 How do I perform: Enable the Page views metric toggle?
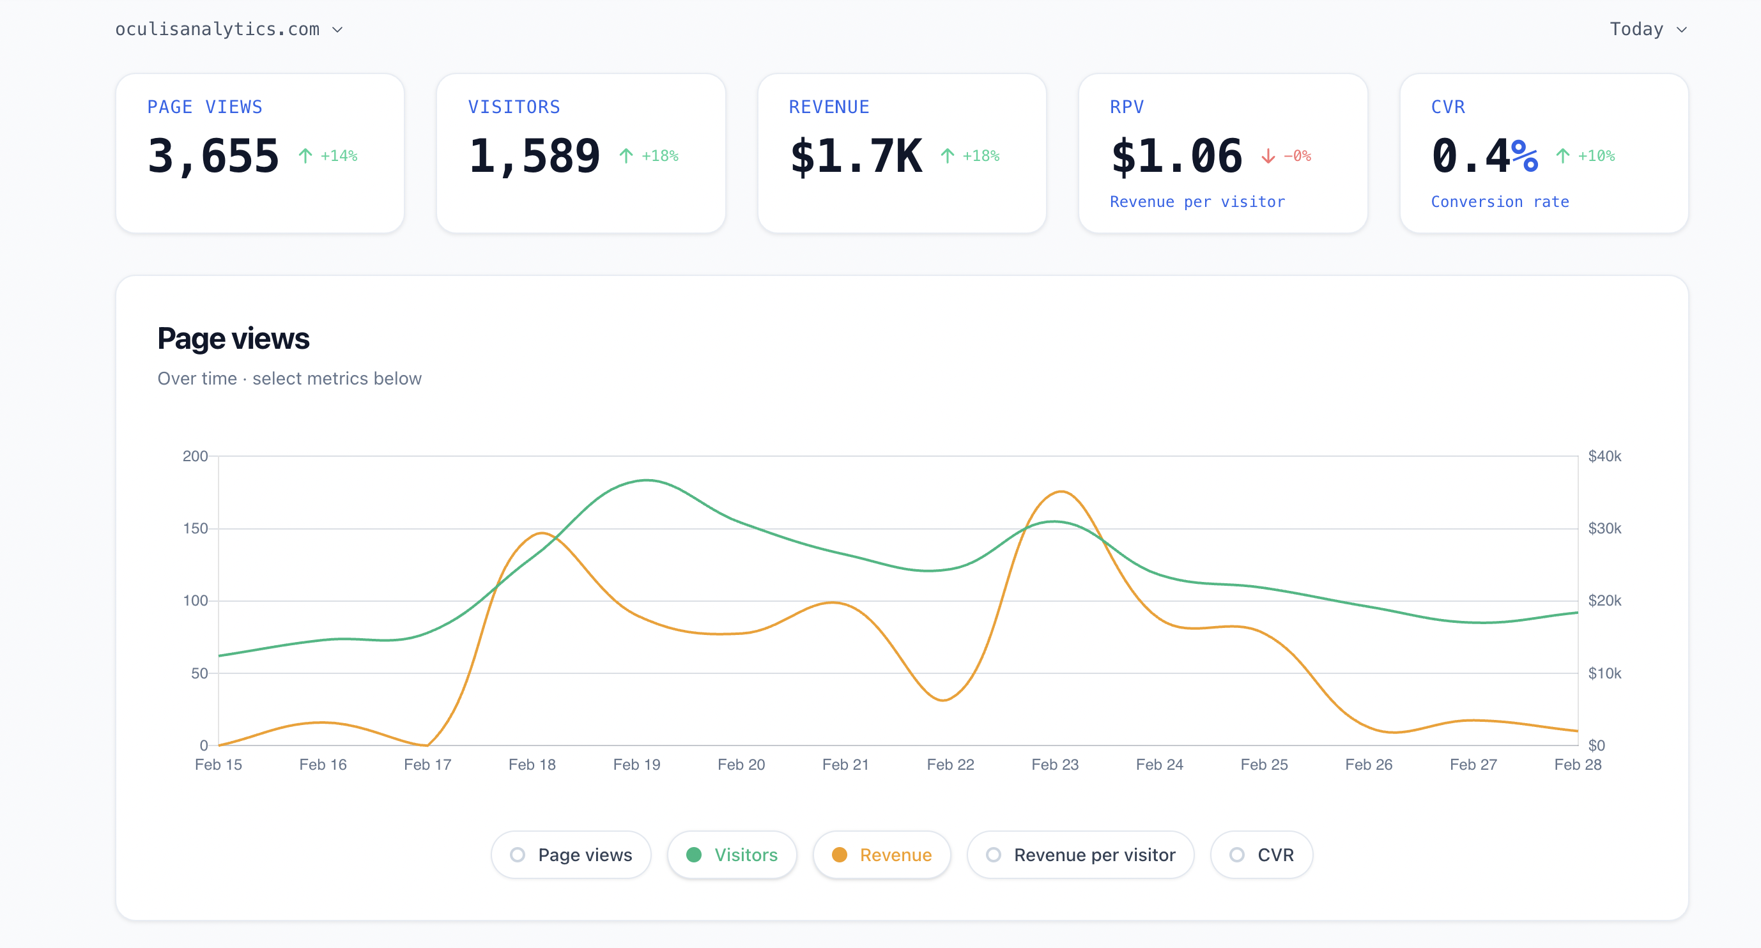[571, 854]
